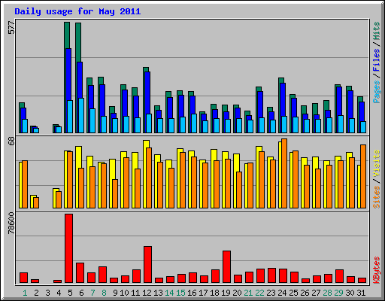Click day 2 on the x-axis

[36, 293]
